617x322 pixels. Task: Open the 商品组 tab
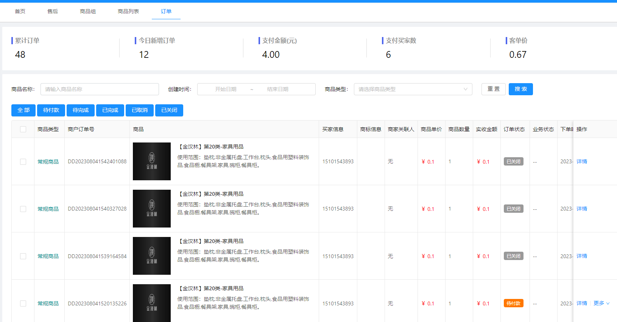(88, 11)
